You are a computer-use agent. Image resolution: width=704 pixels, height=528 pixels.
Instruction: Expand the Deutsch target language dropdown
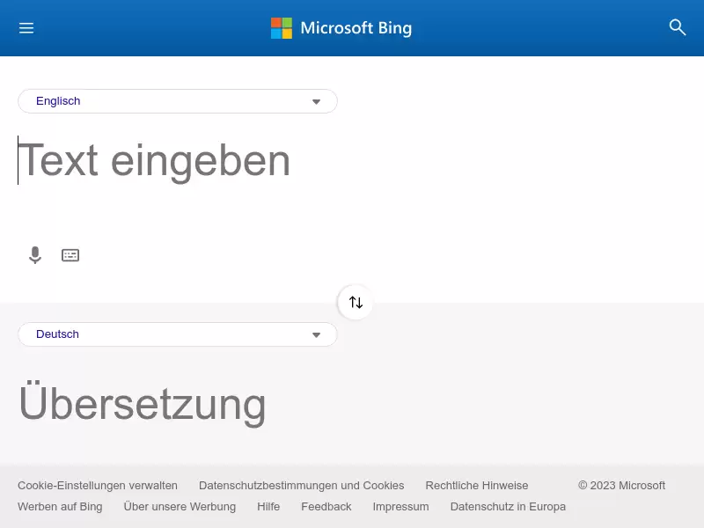tap(178, 334)
